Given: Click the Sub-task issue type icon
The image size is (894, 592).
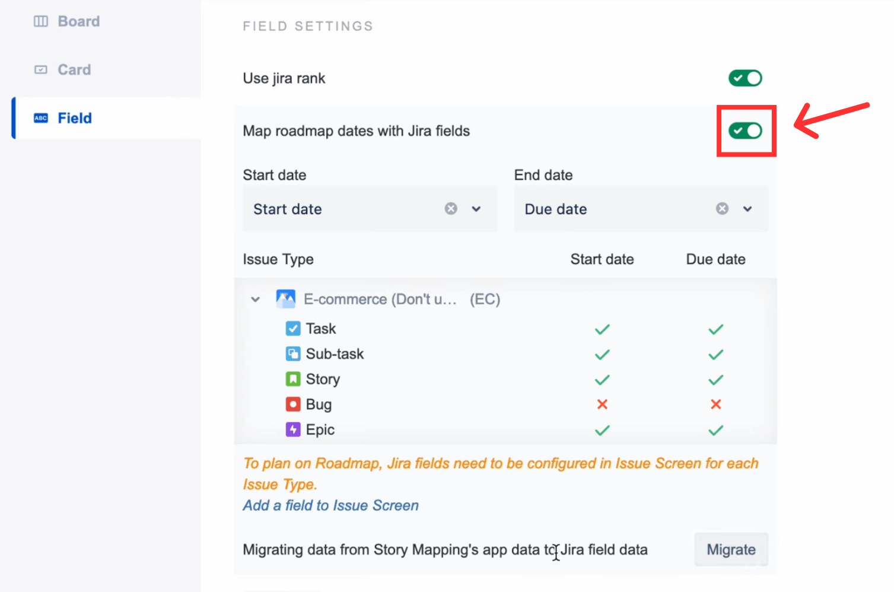Looking at the screenshot, I should (x=293, y=354).
